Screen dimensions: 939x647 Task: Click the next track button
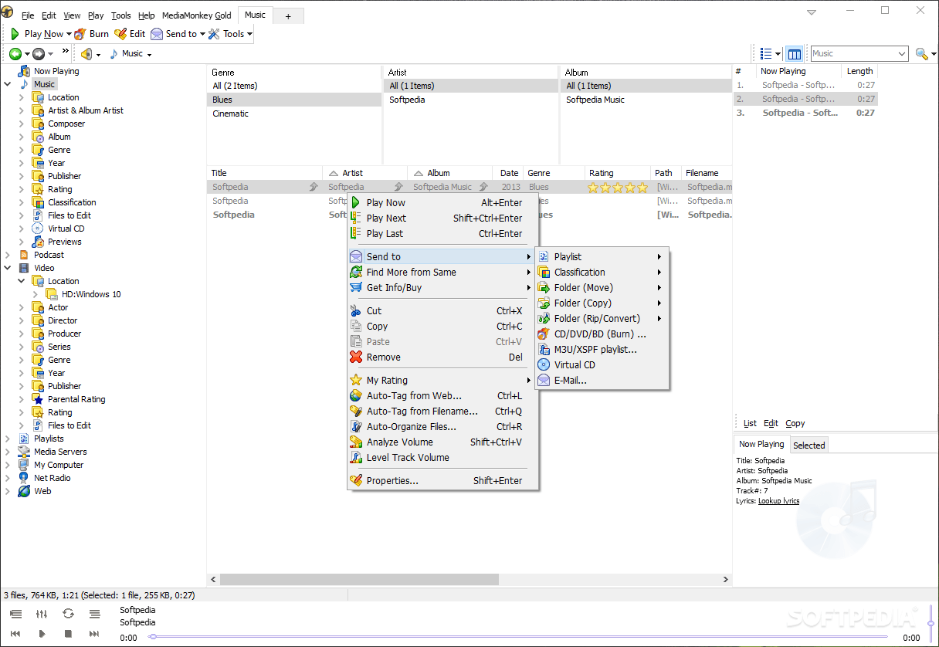coord(94,634)
